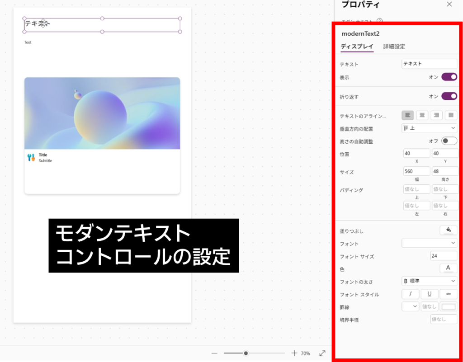Toggle the 表示 visibility switch off
463x362 pixels.
tap(449, 77)
